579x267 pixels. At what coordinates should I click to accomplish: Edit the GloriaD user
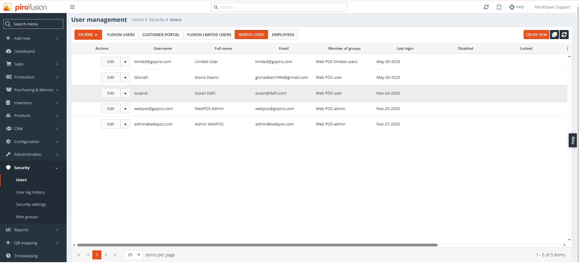(x=111, y=78)
